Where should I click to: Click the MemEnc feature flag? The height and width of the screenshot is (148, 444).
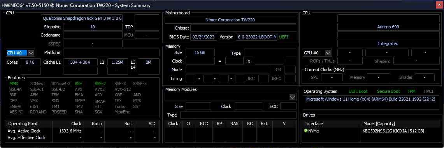pos(123,112)
